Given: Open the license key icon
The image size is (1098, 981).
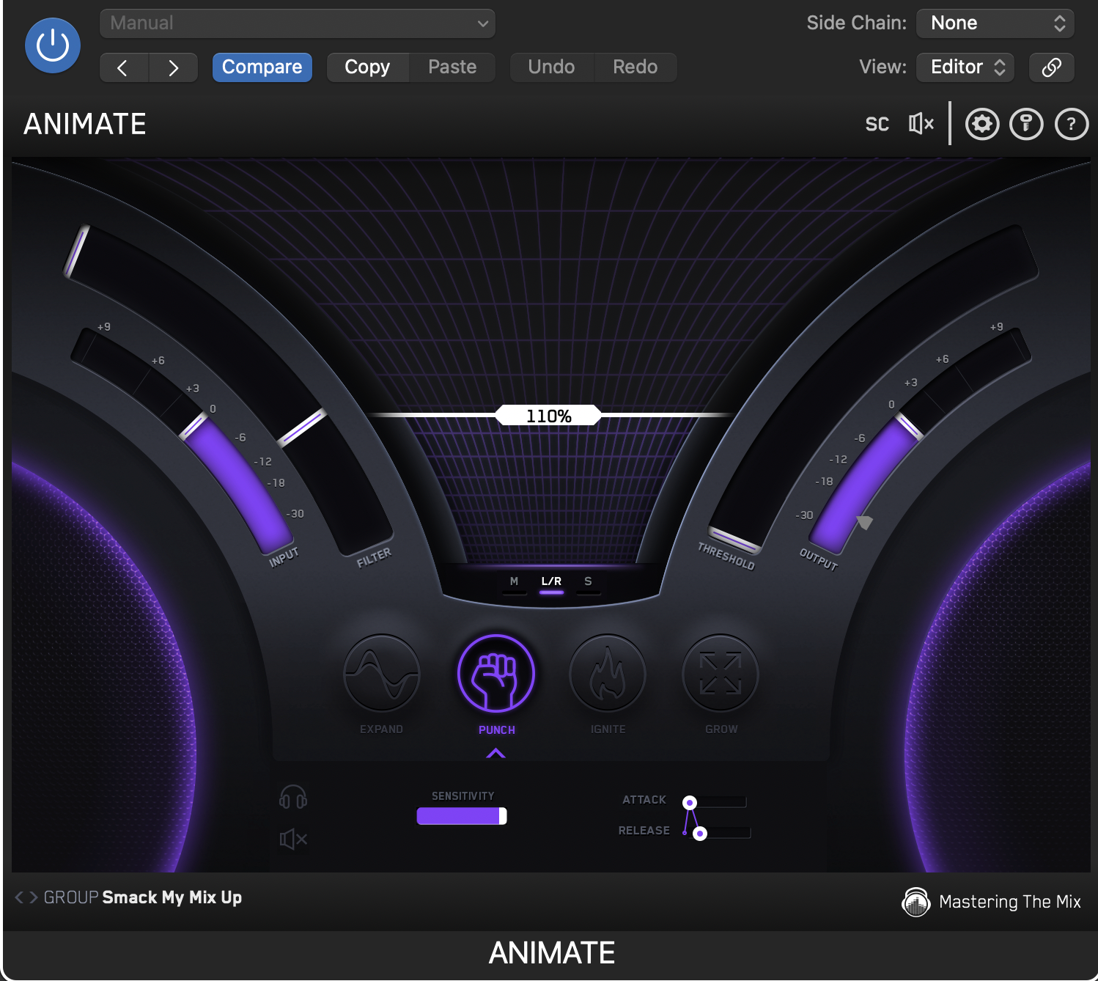Looking at the screenshot, I should 1026,124.
